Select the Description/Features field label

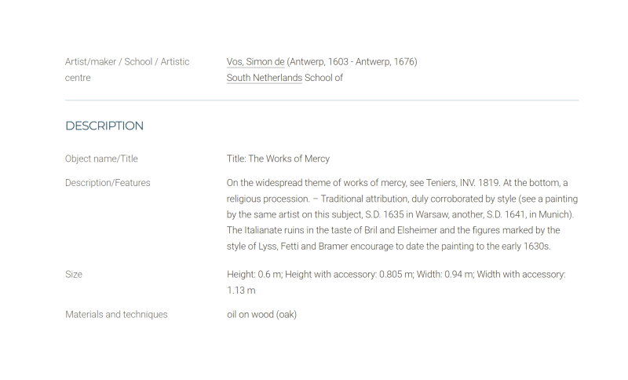coord(108,183)
